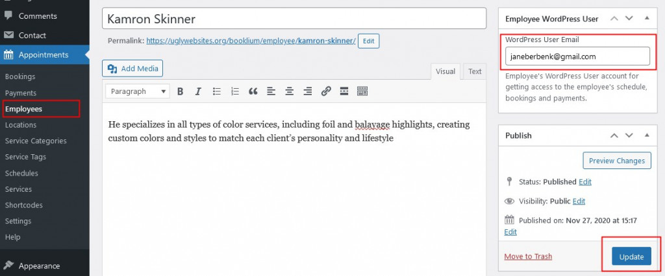
Task: Insert a numbered list
Action: 235,91
